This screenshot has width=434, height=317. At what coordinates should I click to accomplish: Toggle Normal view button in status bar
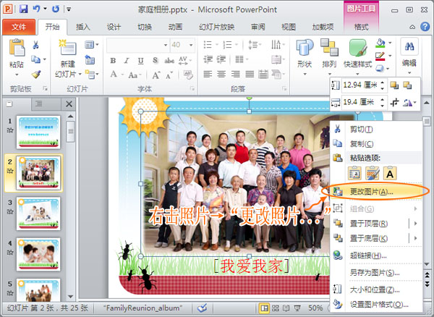tap(264, 308)
